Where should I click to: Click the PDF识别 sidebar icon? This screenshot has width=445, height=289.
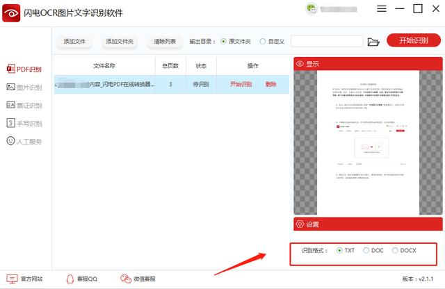[x=10, y=69]
